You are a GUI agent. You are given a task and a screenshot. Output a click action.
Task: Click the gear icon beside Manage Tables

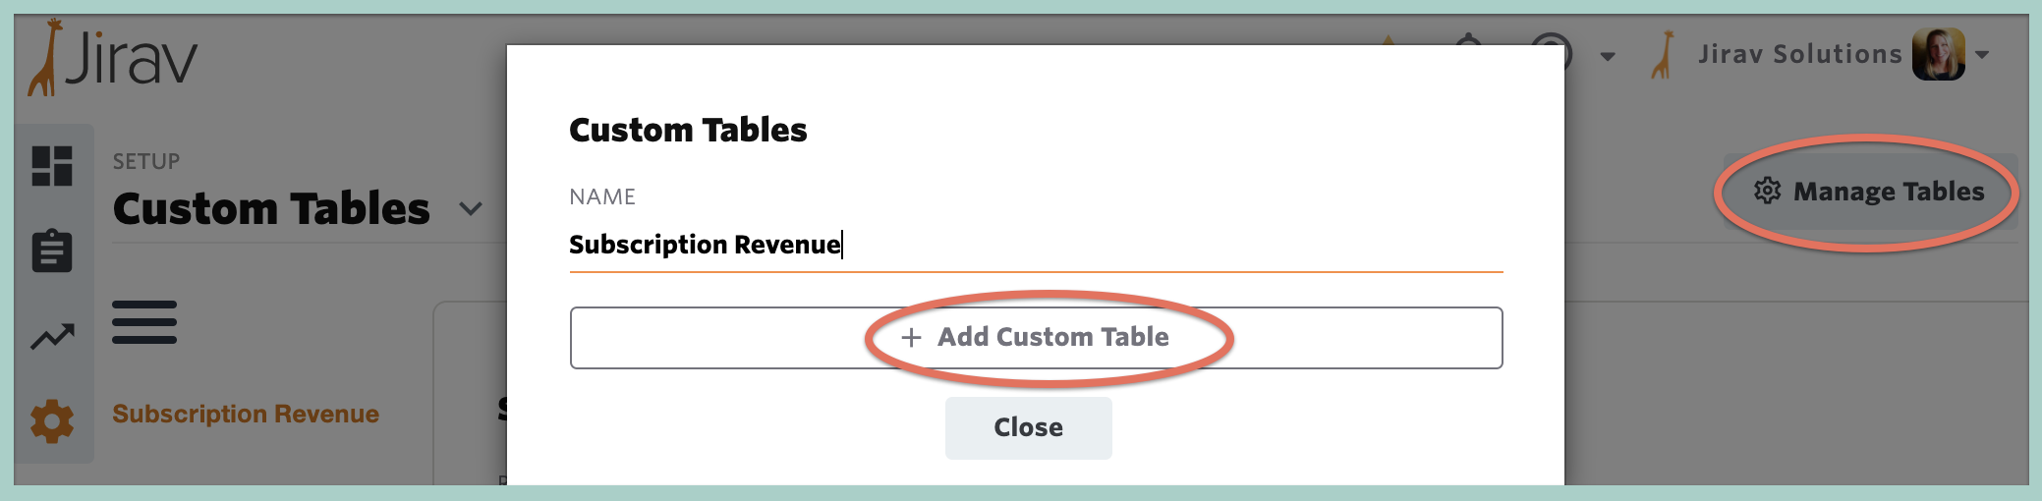pyautogui.click(x=1767, y=191)
